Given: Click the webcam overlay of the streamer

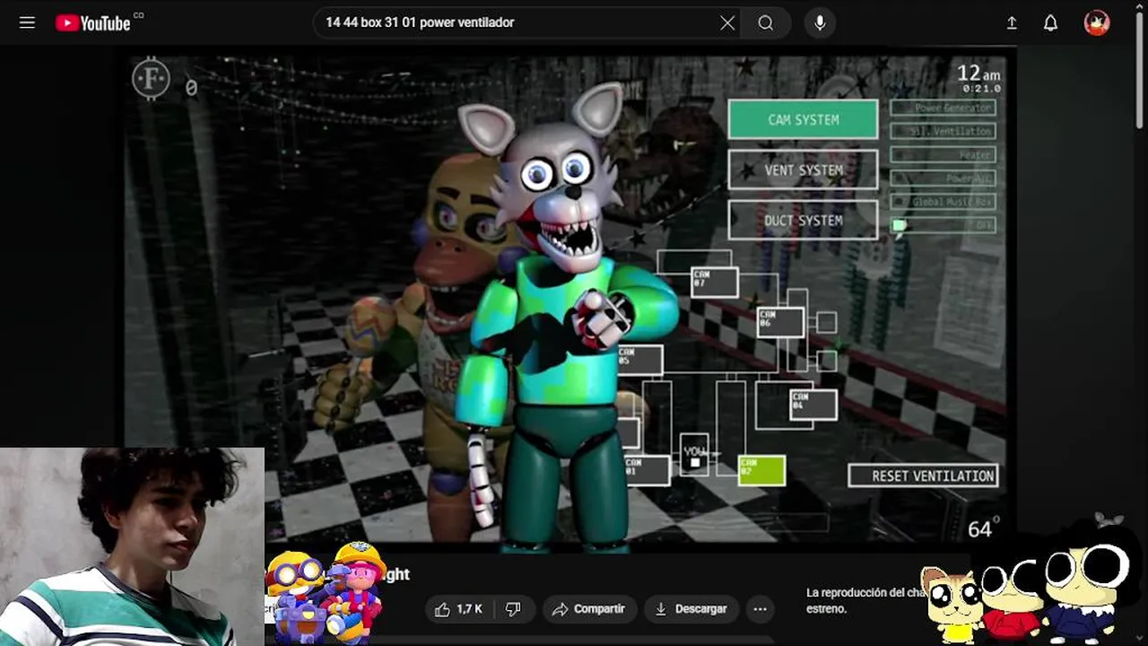Looking at the screenshot, I should coord(132,546).
